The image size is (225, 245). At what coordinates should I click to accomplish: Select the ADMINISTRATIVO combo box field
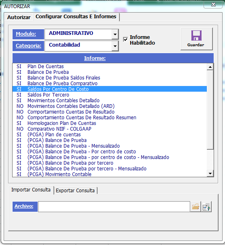[78, 34]
